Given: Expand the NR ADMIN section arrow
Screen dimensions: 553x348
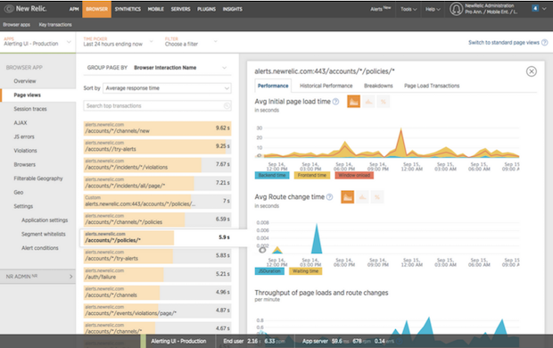Looking at the screenshot, I should pyautogui.click(x=70, y=277).
